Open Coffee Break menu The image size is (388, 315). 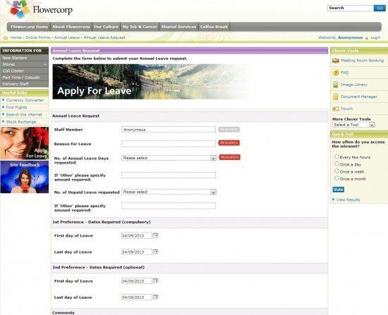[214, 27]
